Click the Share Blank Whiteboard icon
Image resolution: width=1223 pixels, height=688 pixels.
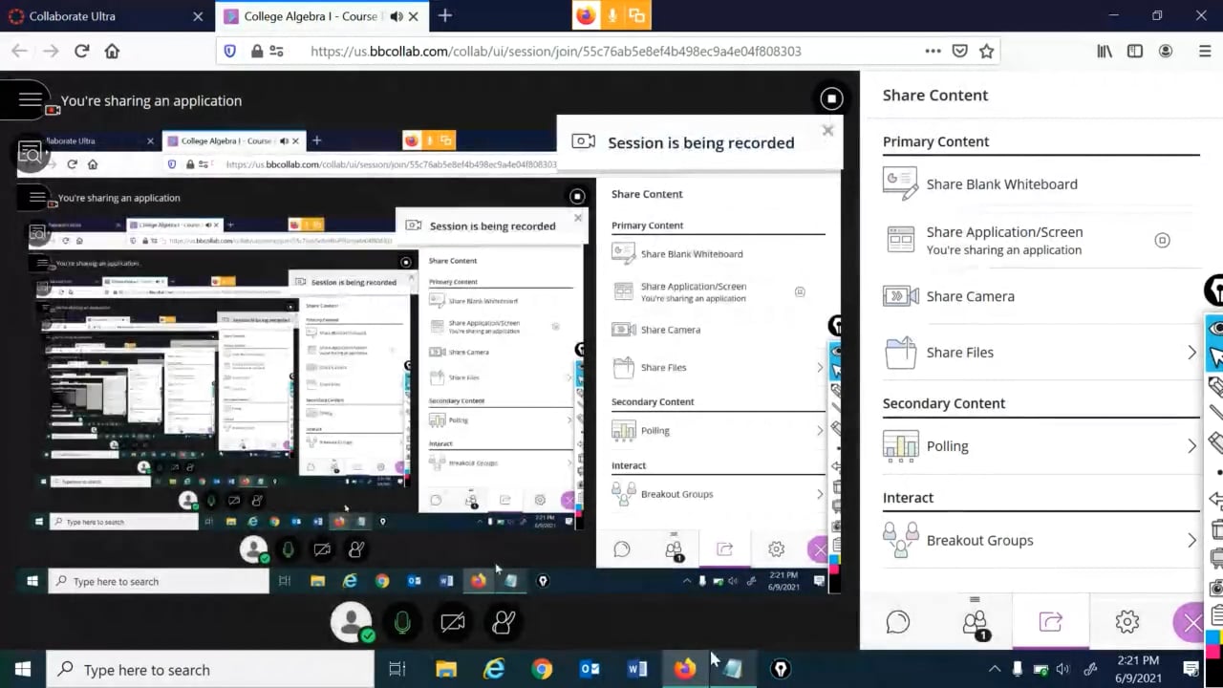click(900, 183)
